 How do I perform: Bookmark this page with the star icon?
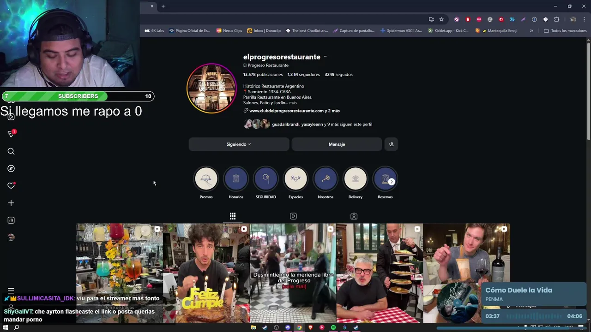click(x=441, y=19)
